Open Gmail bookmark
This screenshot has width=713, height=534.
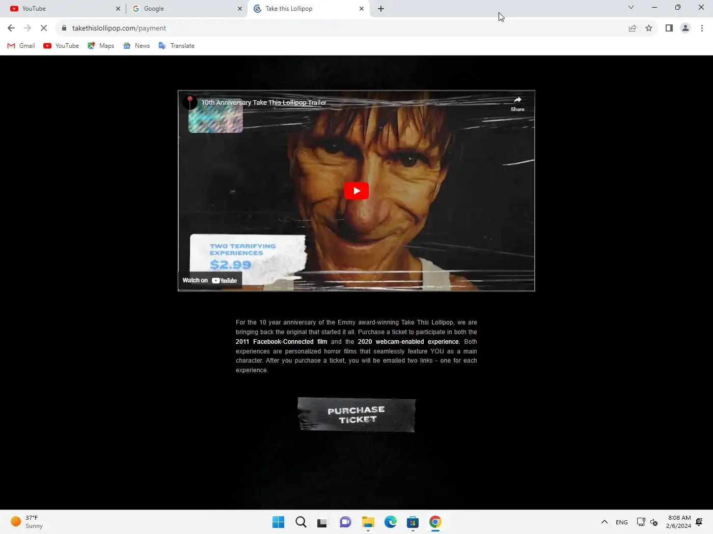(x=21, y=46)
